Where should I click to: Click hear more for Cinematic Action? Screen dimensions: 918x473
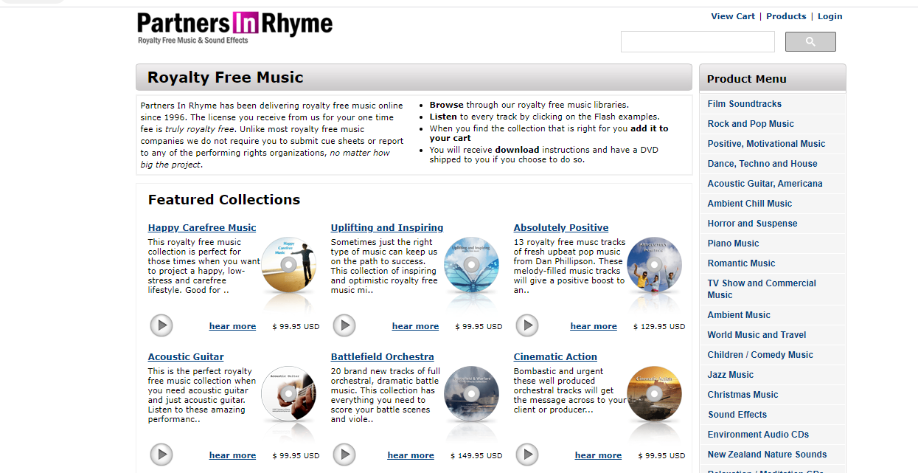[x=598, y=455]
